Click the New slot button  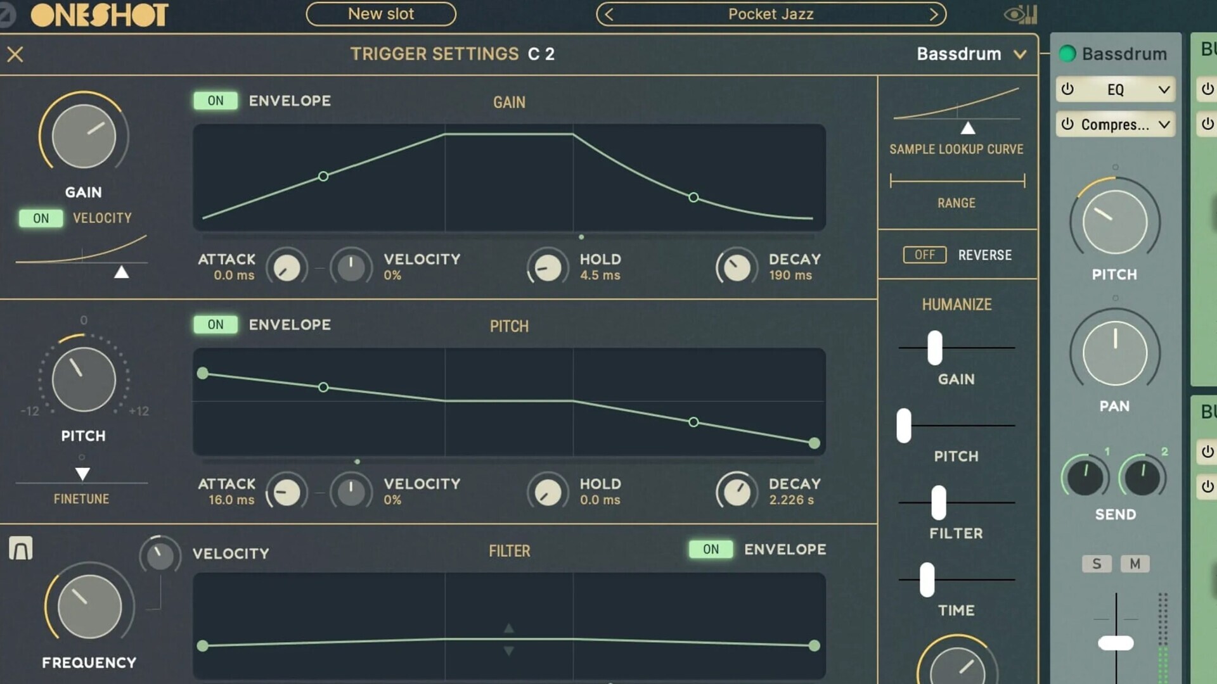point(381,14)
